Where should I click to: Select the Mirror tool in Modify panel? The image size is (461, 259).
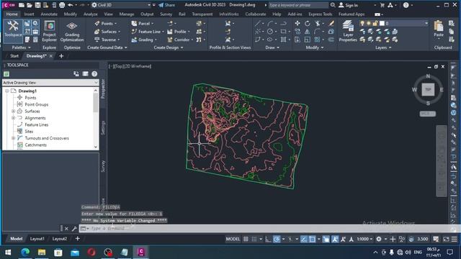pyautogui.click(x=308, y=32)
